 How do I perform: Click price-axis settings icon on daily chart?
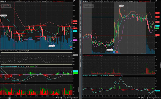coord(74,1)
